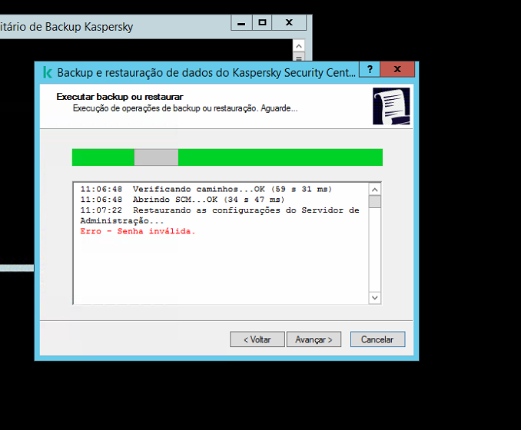Viewport: 521px width, 430px height.
Task: Open help with the question mark button
Action: tap(370, 69)
